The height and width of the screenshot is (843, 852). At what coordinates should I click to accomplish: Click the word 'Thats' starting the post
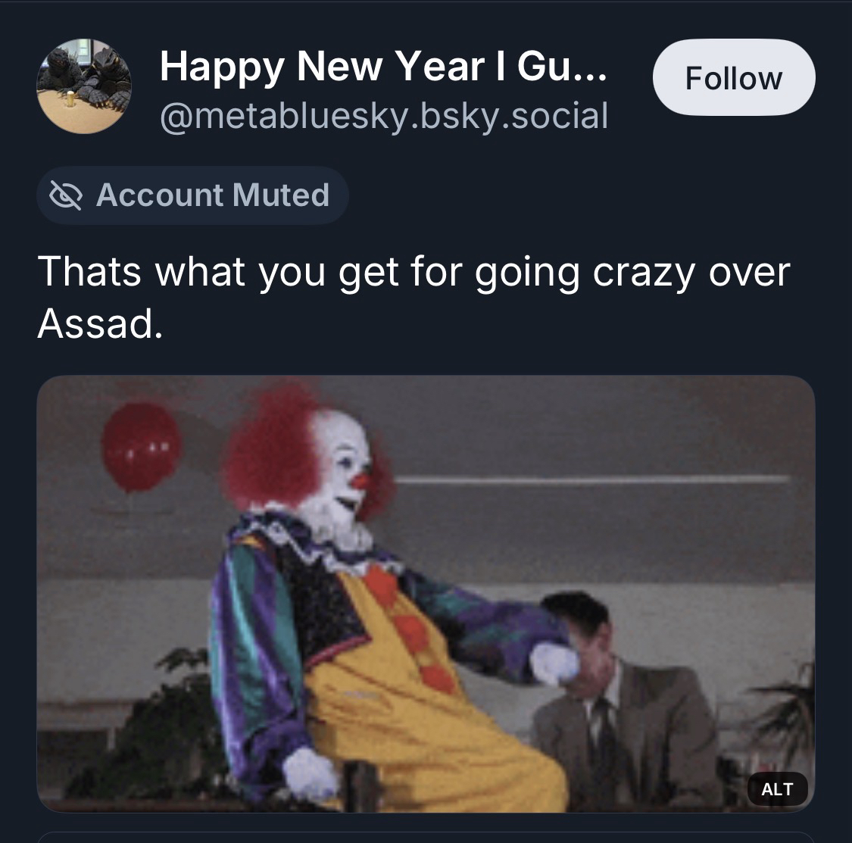[89, 271]
